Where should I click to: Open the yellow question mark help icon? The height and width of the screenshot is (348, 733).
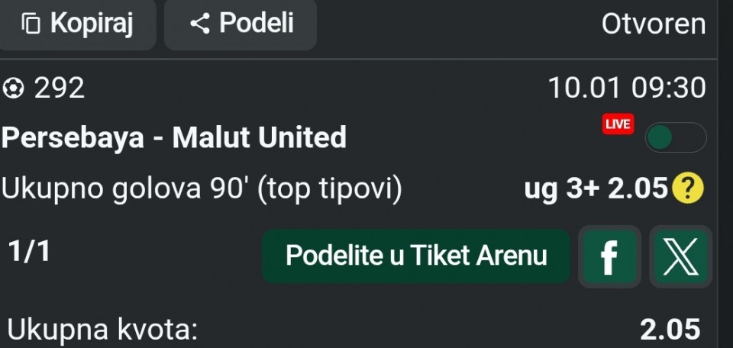tap(687, 188)
